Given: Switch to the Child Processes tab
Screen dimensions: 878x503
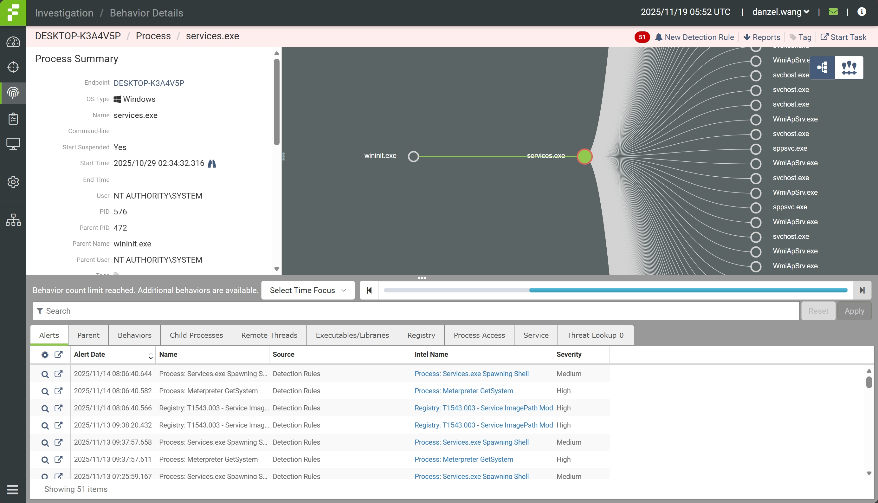Looking at the screenshot, I should pos(196,335).
